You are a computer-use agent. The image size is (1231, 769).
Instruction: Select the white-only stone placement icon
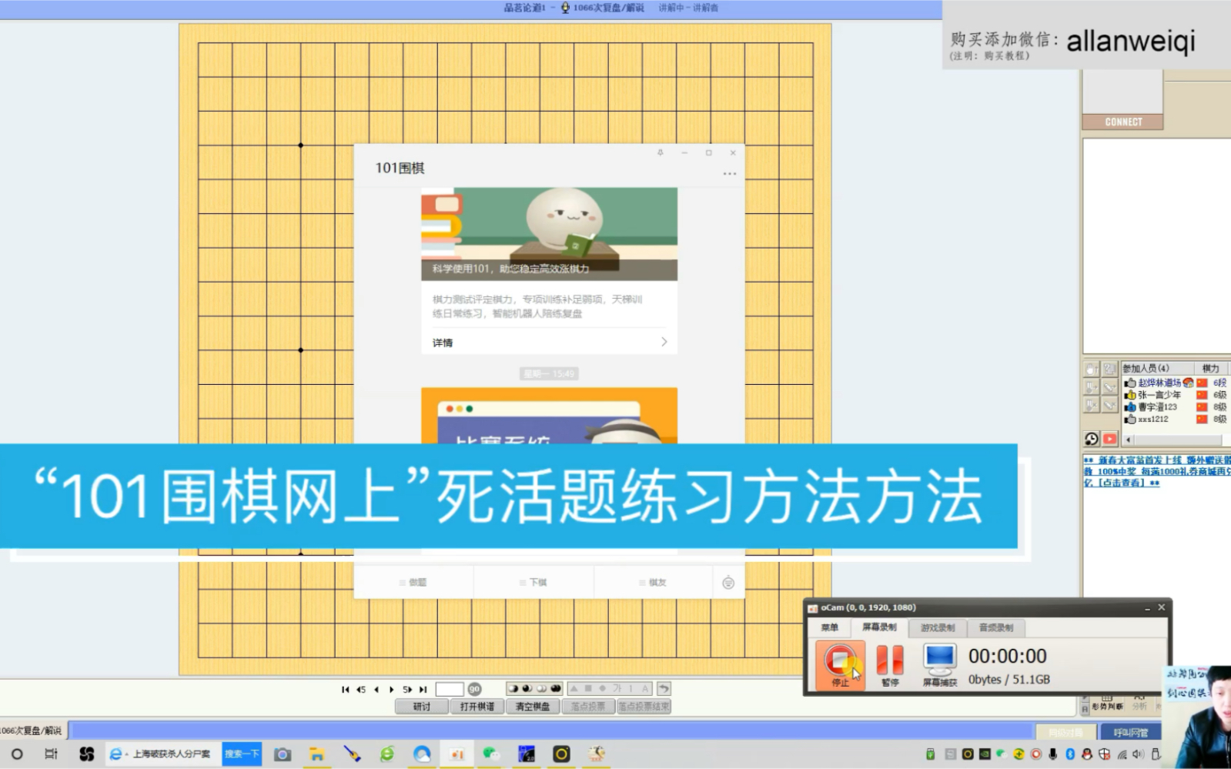(541, 688)
